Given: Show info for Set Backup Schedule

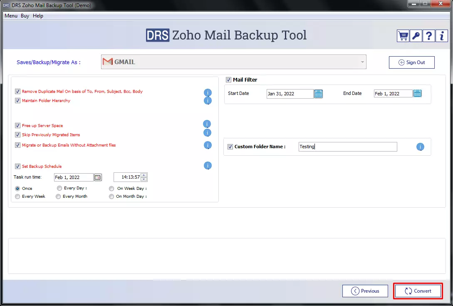Looking at the screenshot, I should coord(208,166).
